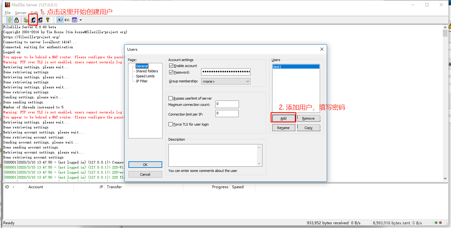This screenshot has height=228, width=451.
Task: Open server settings toolbar icon
Action: 26,20
